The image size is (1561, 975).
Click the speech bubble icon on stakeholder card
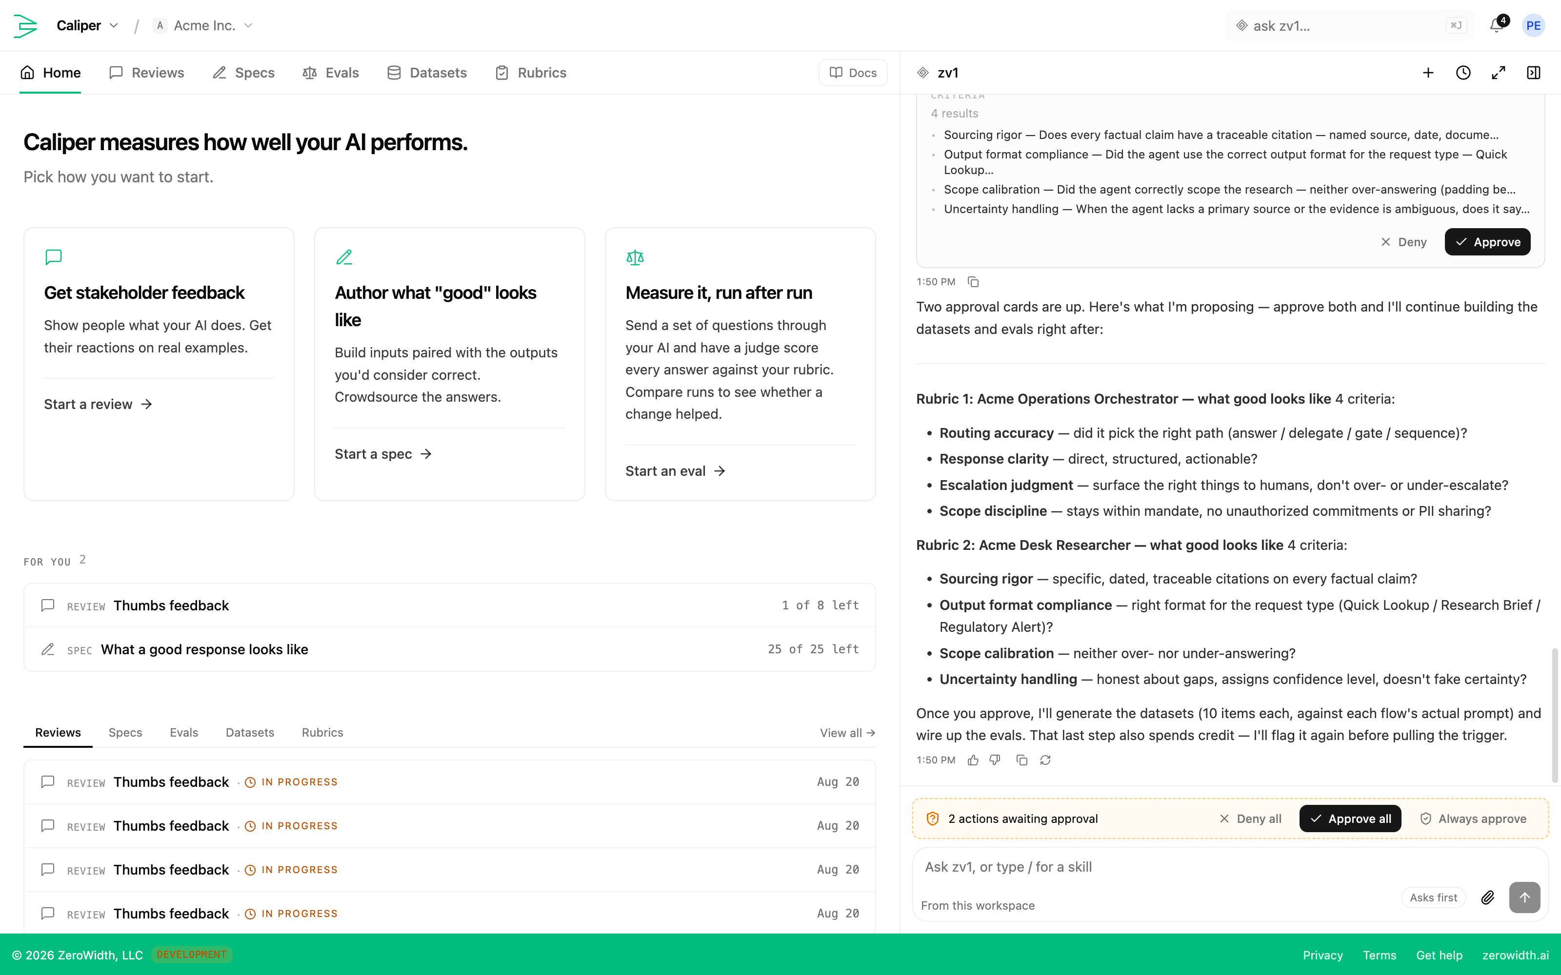pos(54,257)
